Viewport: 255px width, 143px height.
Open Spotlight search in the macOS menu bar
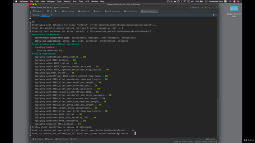point(230,2)
